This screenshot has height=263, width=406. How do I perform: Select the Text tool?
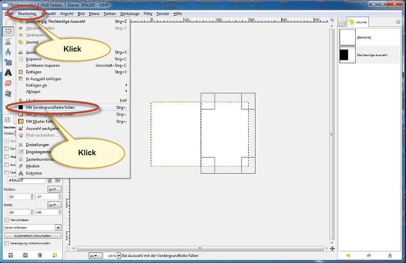click(8, 73)
